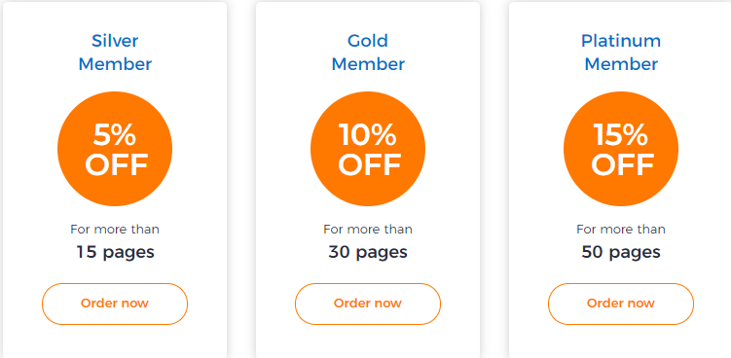Click the 10% OFF orange circle badge
The width and height of the screenshot is (731, 358).
coord(368,149)
